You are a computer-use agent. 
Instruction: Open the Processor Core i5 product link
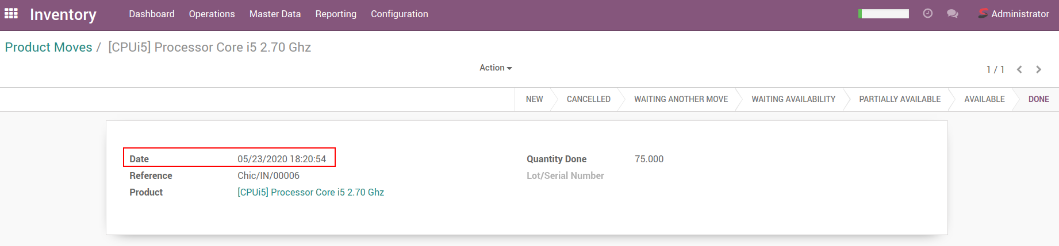pos(310,192)
